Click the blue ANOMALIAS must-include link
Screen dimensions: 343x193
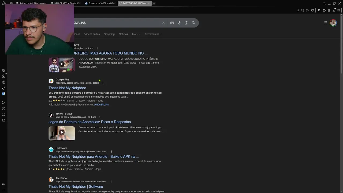102,105
